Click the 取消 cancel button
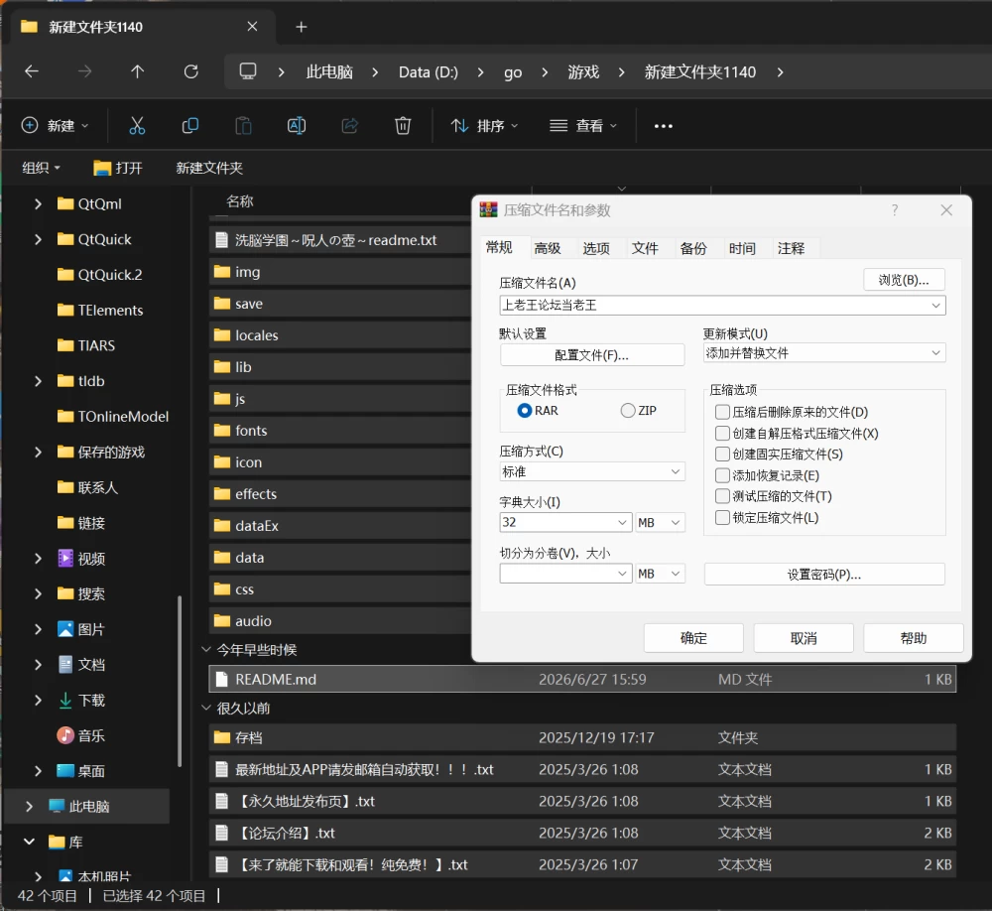Screen dimensions: 992x911 point(804,638)
